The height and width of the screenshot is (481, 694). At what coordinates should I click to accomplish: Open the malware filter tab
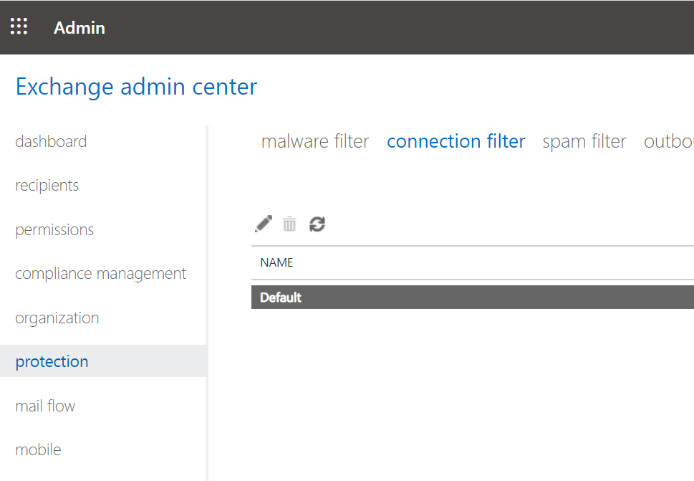[x=315, y=141]
